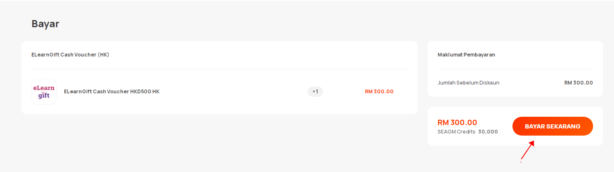Click the HKD500 text in the product name
The image size is (614, 172).
pyautogui.click(x=140, y=92)
